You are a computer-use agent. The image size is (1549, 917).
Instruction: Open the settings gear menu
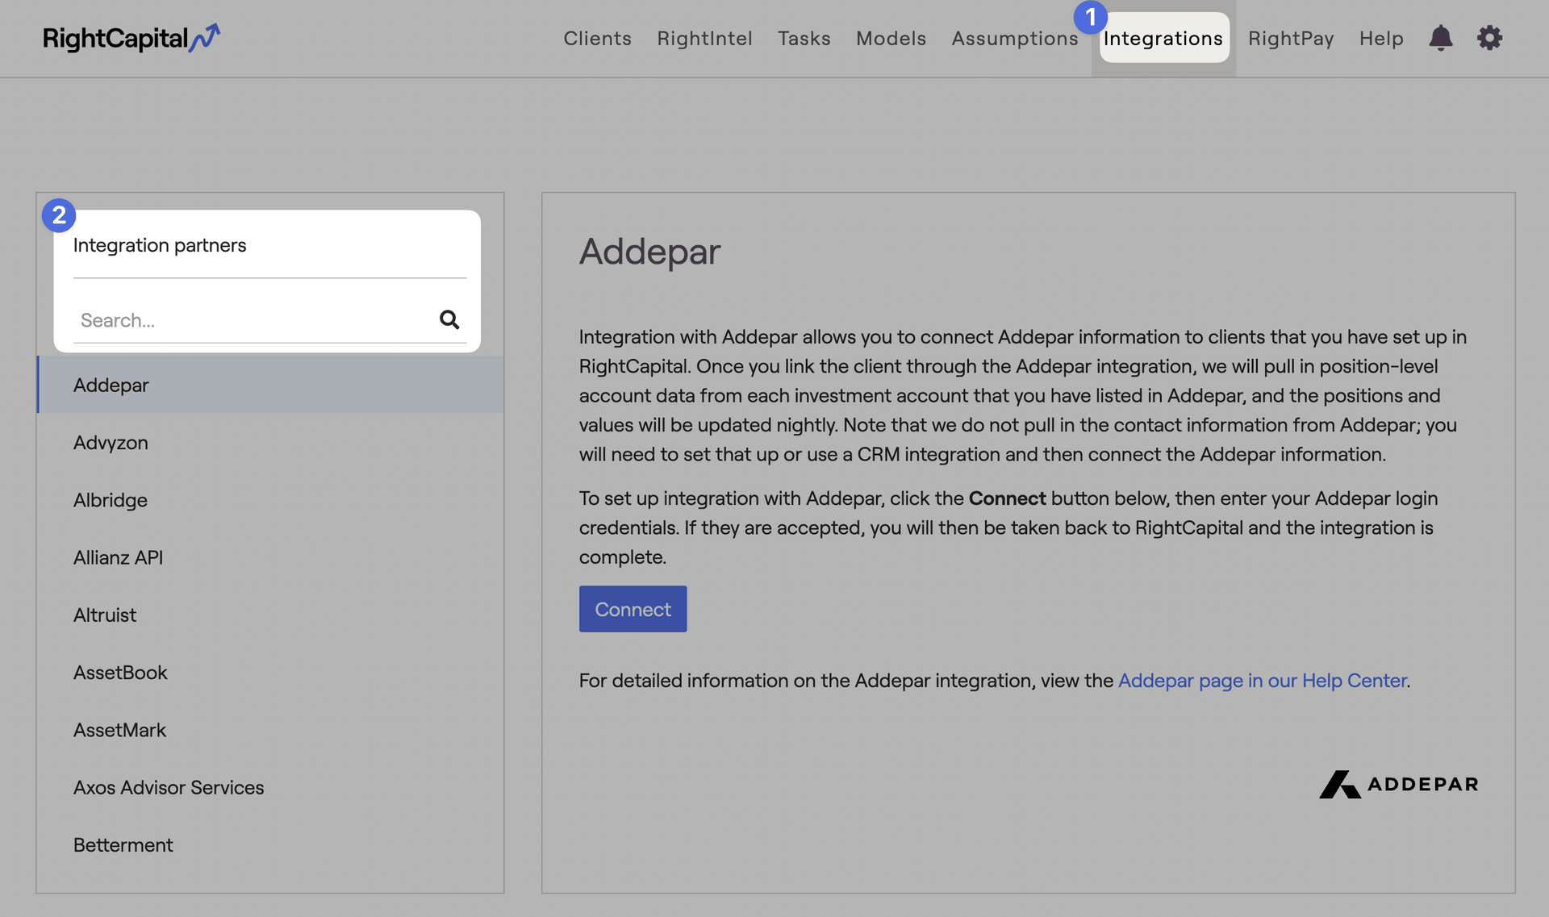point(1489,38)
